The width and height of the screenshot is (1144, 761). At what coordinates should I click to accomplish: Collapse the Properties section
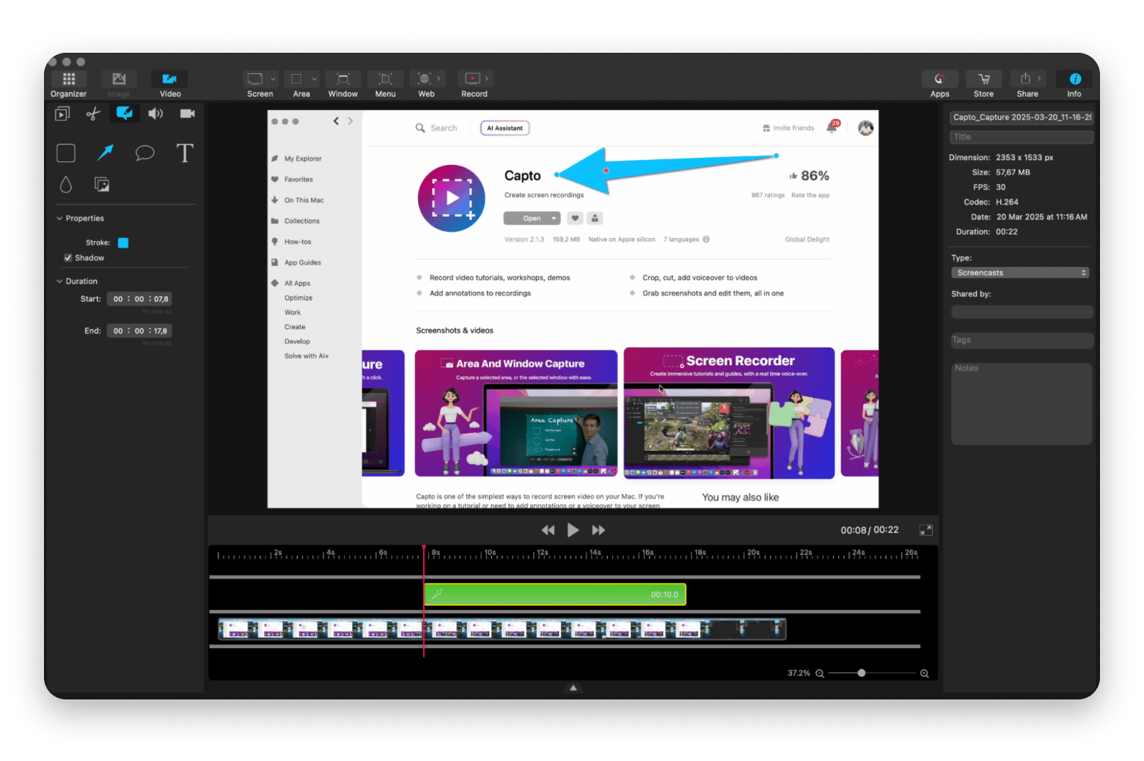[59, 218]
